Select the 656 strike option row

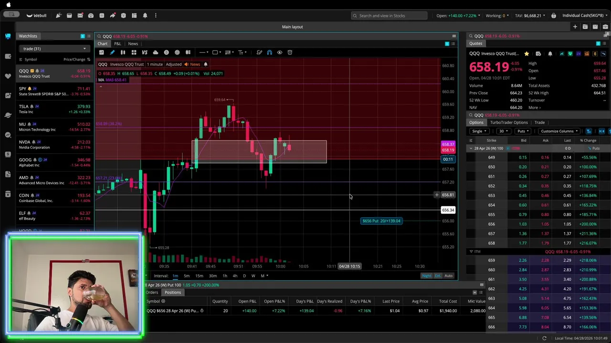(x=538, y=224)
